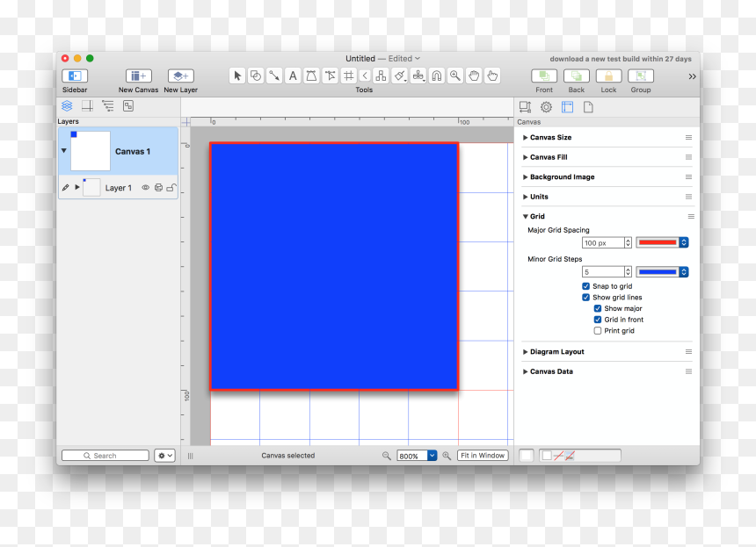The image size is (756, 547).
Task: Expand Diagram Layout section
Action: click(525, 351)
